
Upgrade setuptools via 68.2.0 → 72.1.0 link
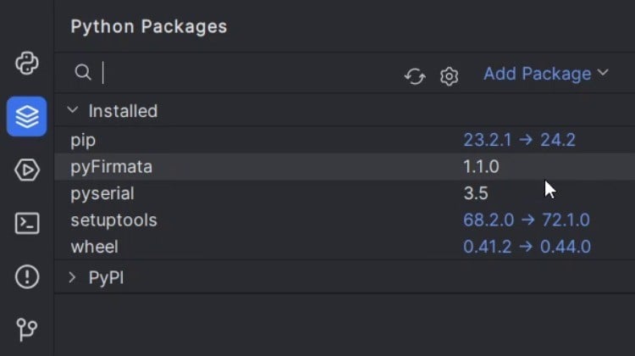526,220
